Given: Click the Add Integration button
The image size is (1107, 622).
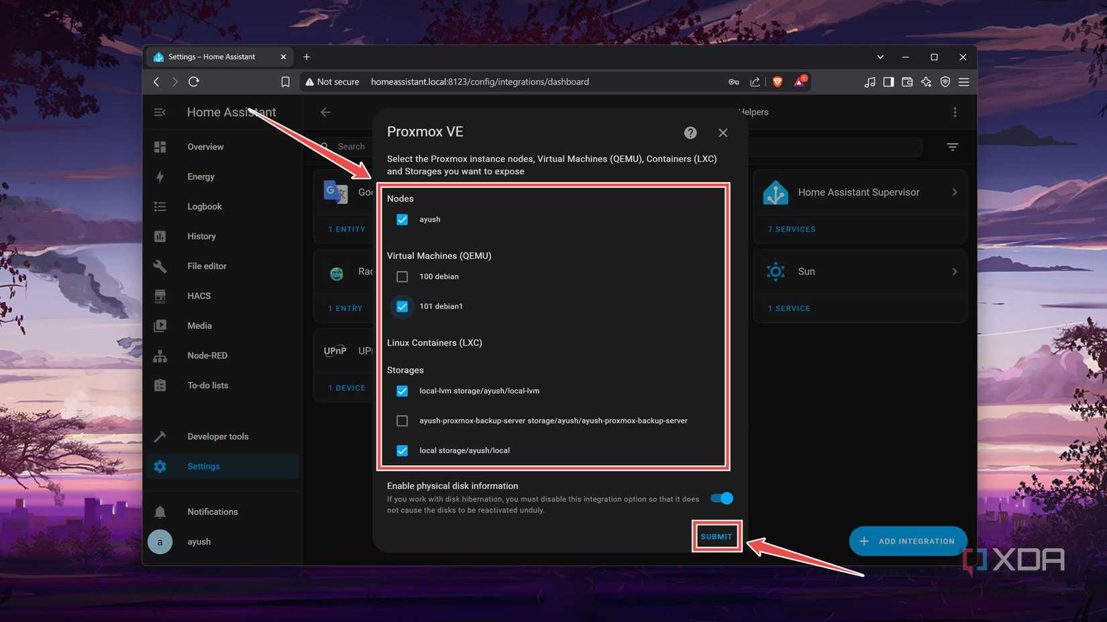Looking at the screenshot, I should tap(908, 541).
